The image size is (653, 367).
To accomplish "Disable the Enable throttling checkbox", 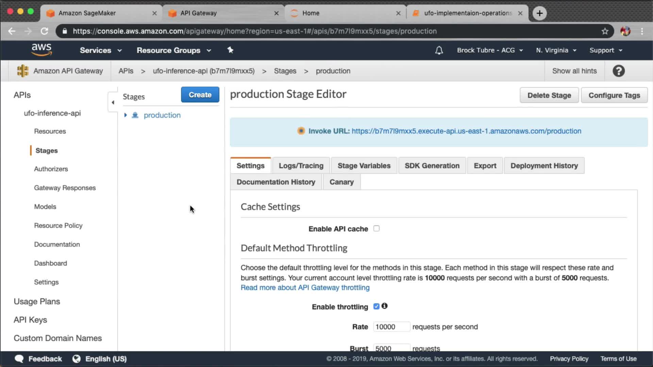I will pyautogui.click(x=376, y=306).
